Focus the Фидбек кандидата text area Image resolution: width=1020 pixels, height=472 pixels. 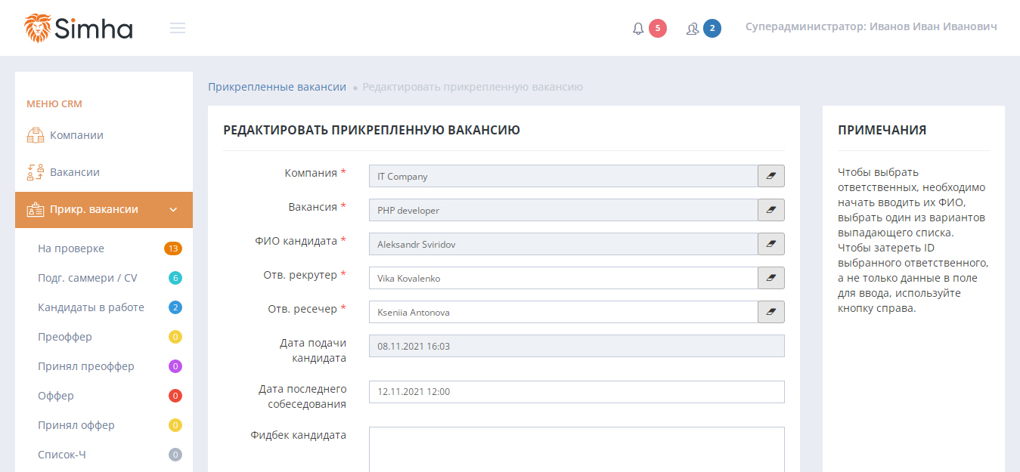[x=576, y=449]
